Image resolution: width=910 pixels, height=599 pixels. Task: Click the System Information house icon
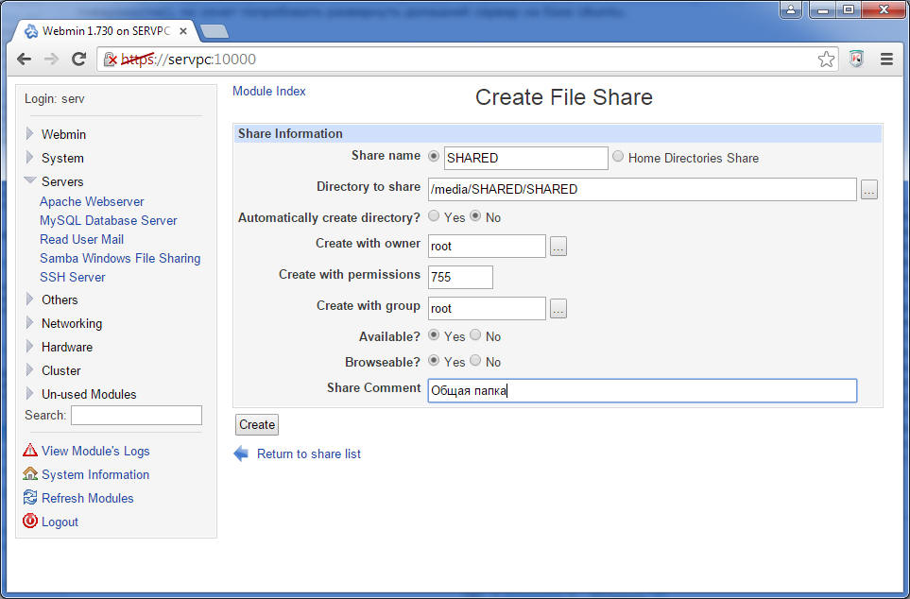point(30,474)
